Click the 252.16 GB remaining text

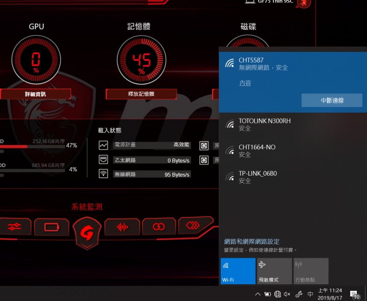point(49,141)
